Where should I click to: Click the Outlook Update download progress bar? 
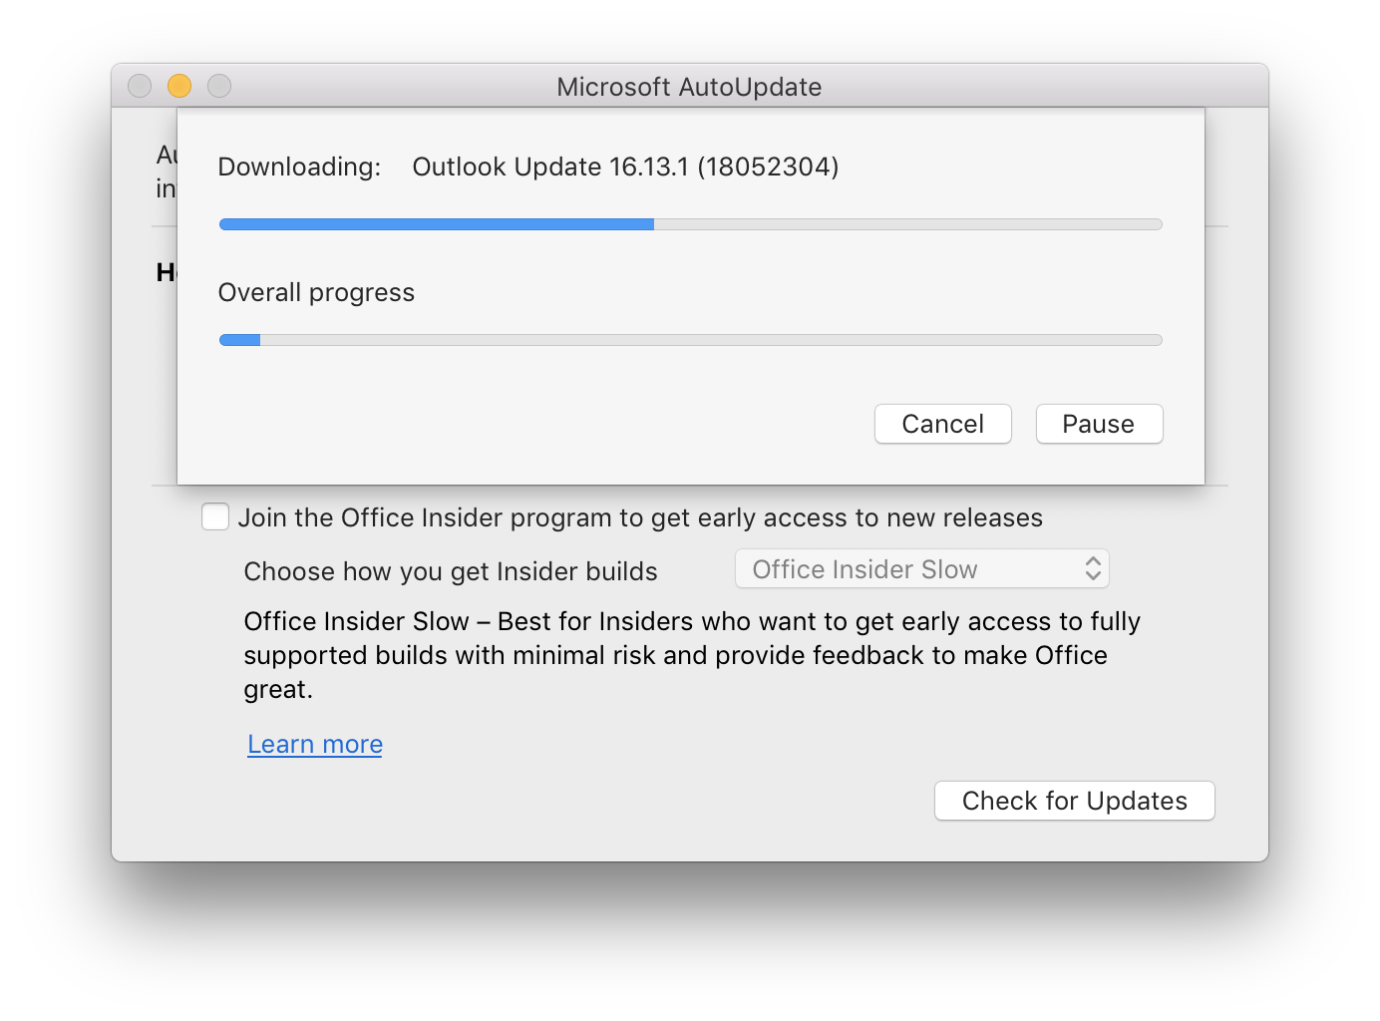click(x=690, y=224)
